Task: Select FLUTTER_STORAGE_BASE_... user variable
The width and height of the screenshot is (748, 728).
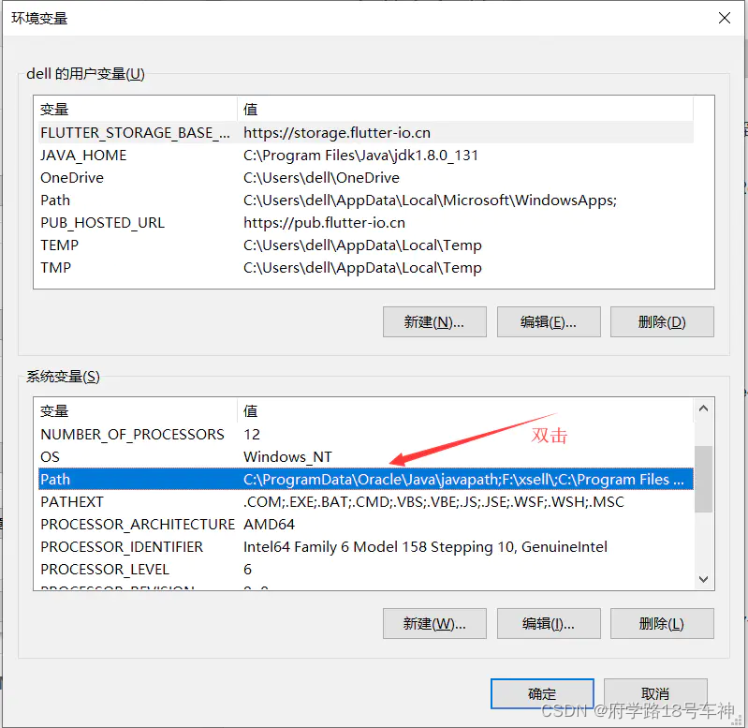Action: [x=366, y=133]
